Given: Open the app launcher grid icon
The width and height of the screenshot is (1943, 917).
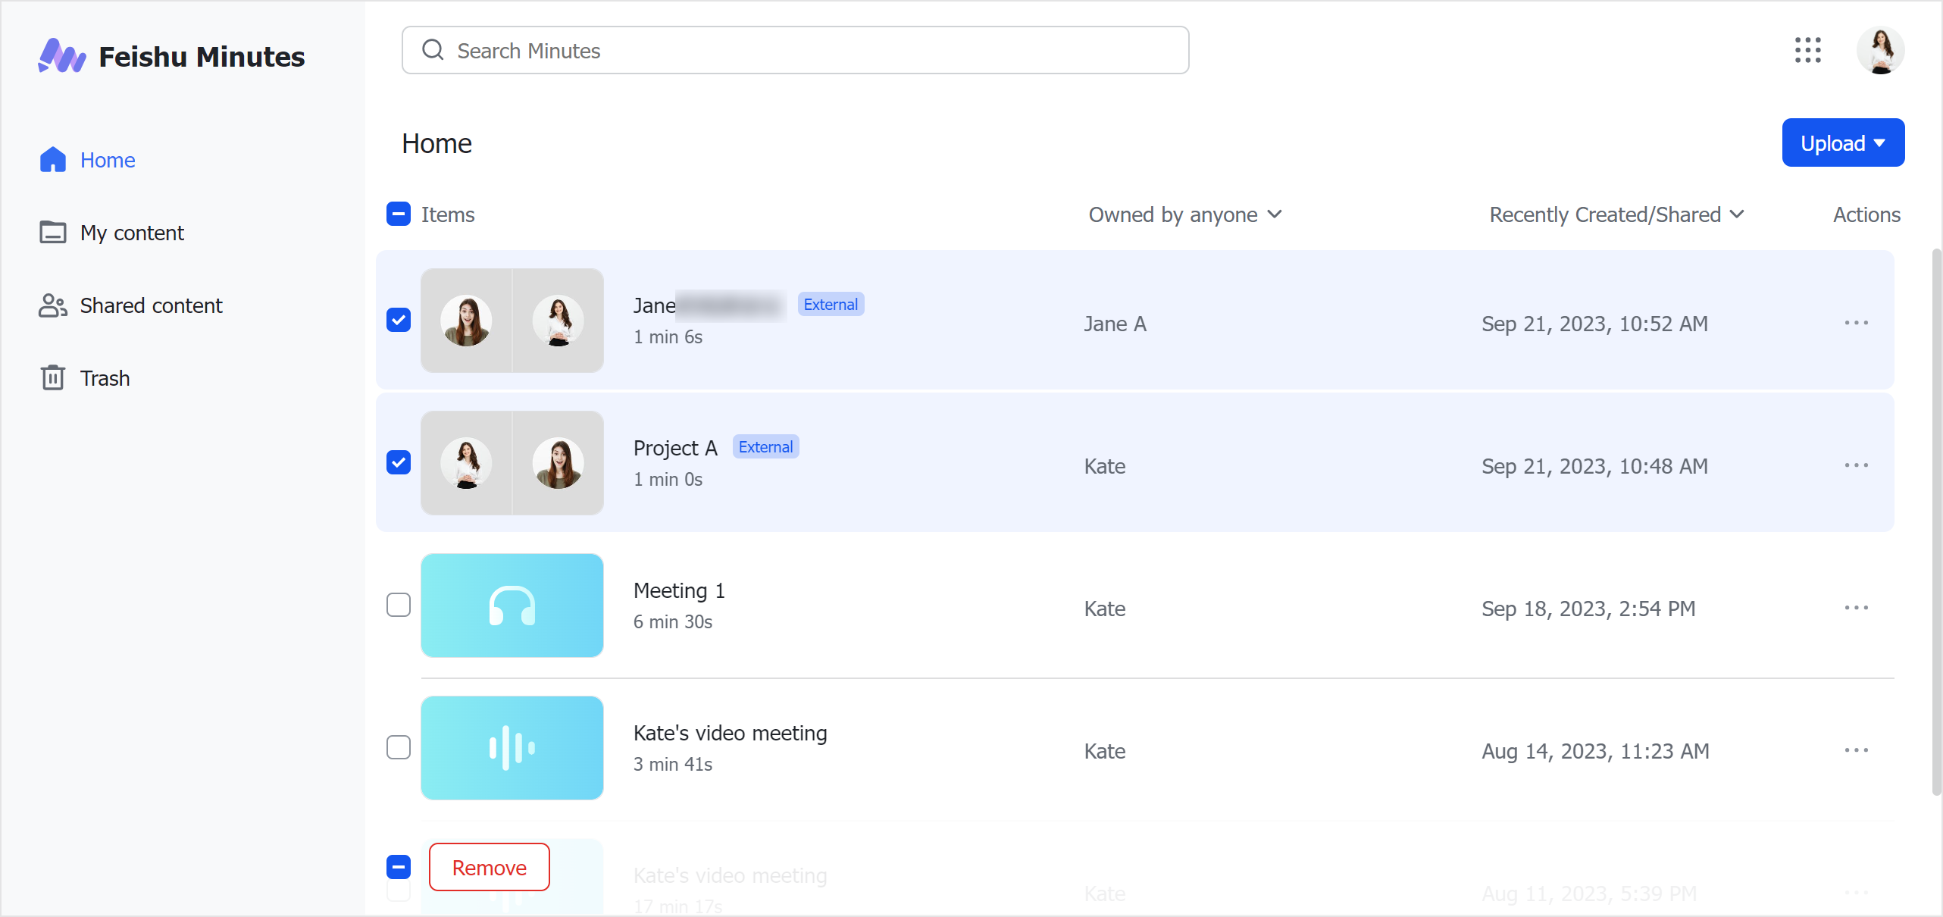Looking at the screenshot, I should coord(1807,50).
